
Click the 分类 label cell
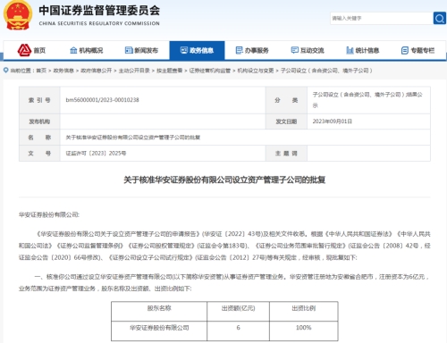coord(286,100)
